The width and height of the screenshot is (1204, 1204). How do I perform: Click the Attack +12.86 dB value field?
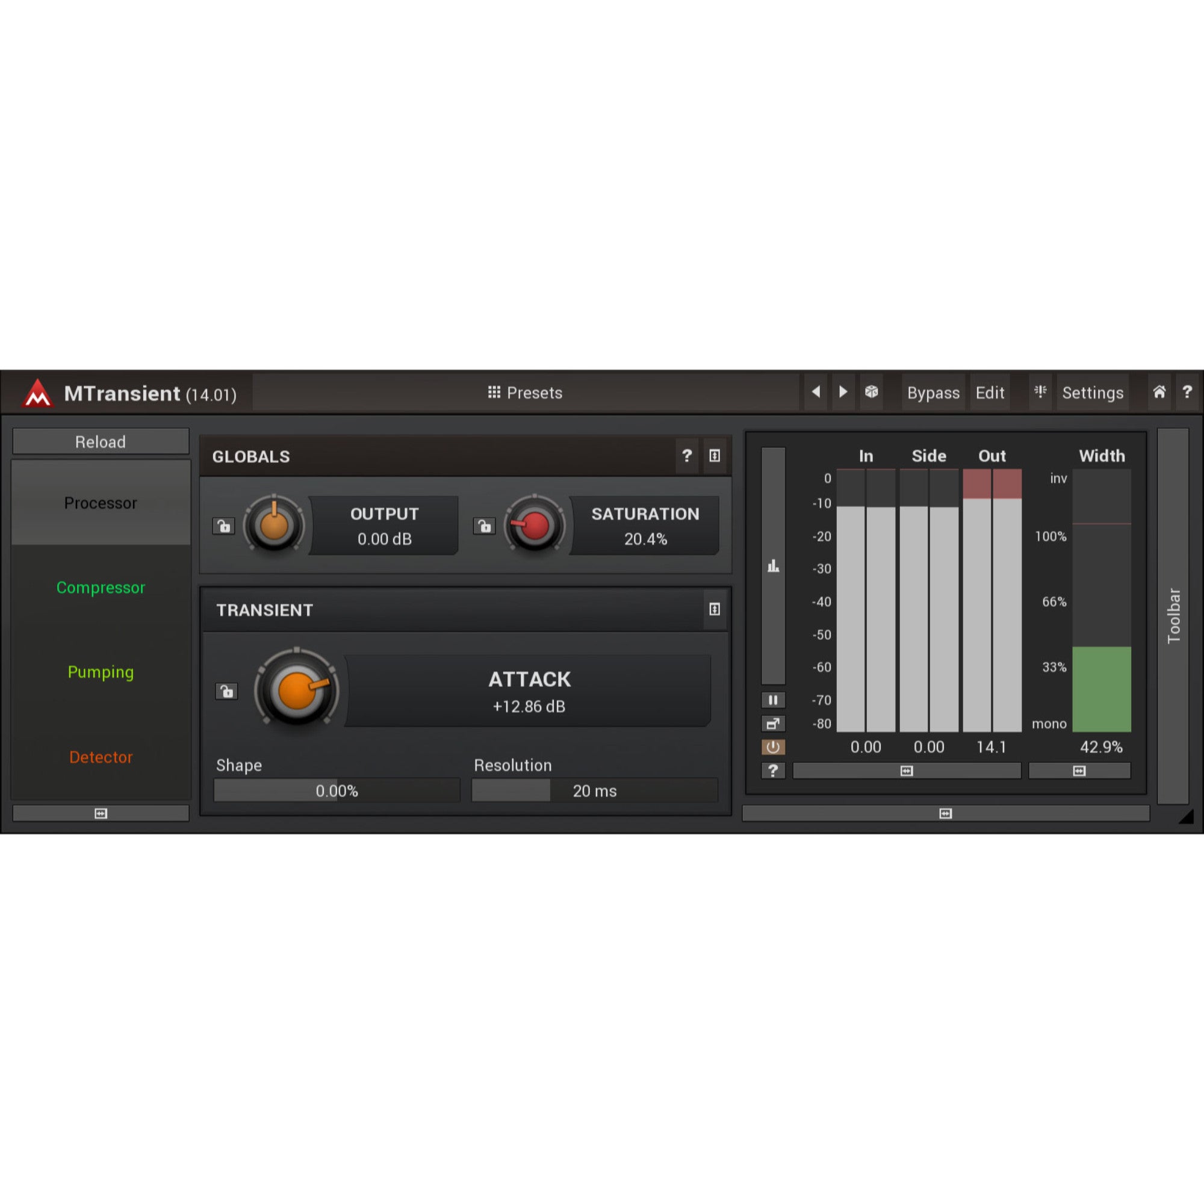529,690
